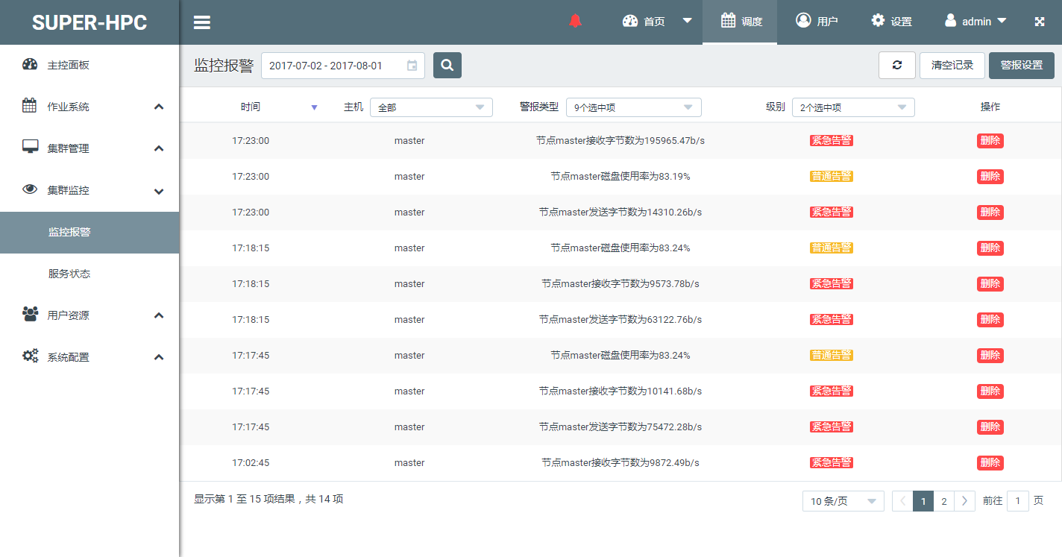The image size is (1062, 557).
Task: Delete the 10141.68b/s alert row
Action: tap(990, 391)
